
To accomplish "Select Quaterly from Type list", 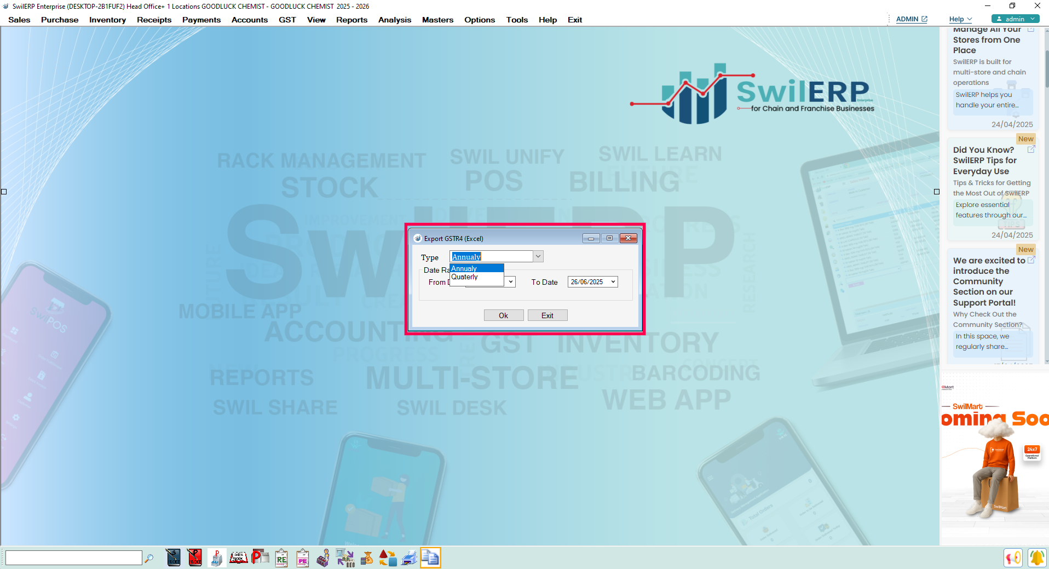I will [476, 277].
